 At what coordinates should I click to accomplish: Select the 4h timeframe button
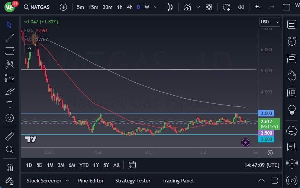(x=129, y=7)
